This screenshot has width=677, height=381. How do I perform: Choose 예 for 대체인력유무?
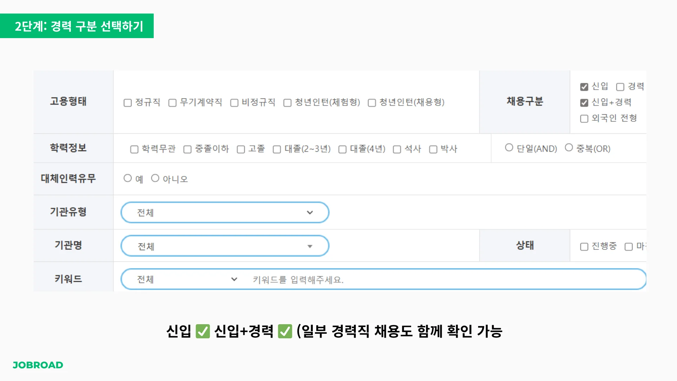128,178
